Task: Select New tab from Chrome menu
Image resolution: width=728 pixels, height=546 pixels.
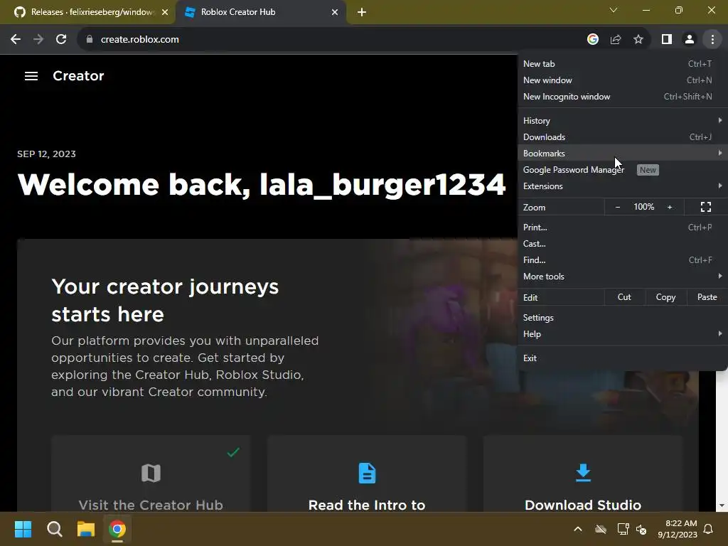Action: pyautogui.click(x=621, y=63)
